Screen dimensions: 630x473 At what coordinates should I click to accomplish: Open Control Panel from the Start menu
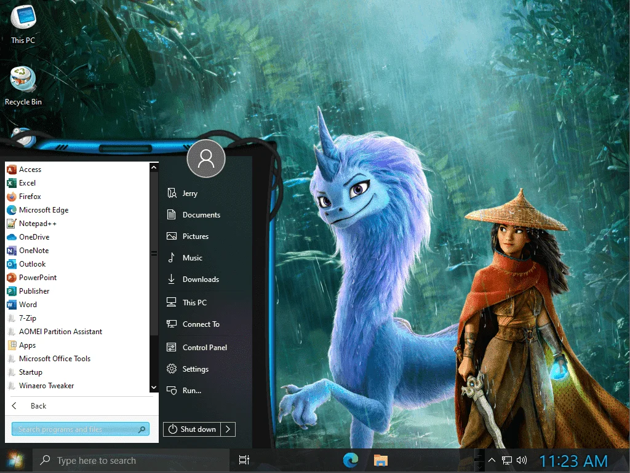(x=205, y=348)
